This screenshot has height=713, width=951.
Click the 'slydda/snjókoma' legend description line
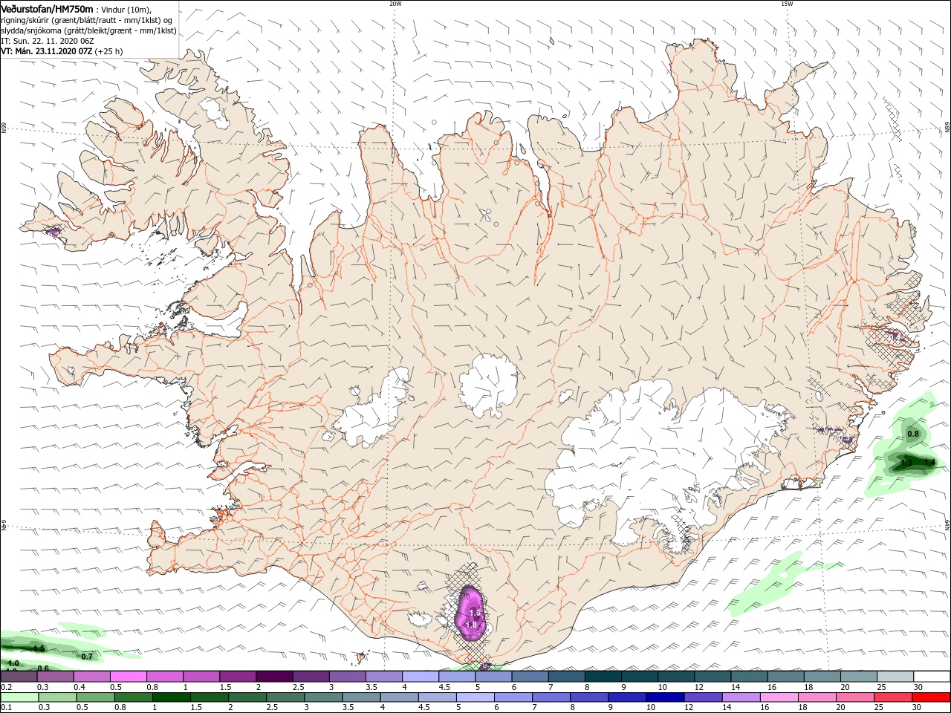[x=88, y=30]
